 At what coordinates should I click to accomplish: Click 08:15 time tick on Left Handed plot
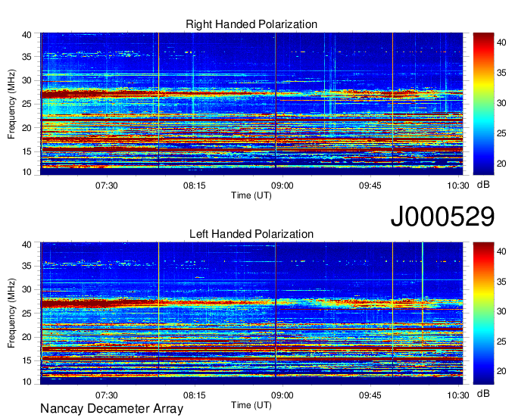coord(195,395)
